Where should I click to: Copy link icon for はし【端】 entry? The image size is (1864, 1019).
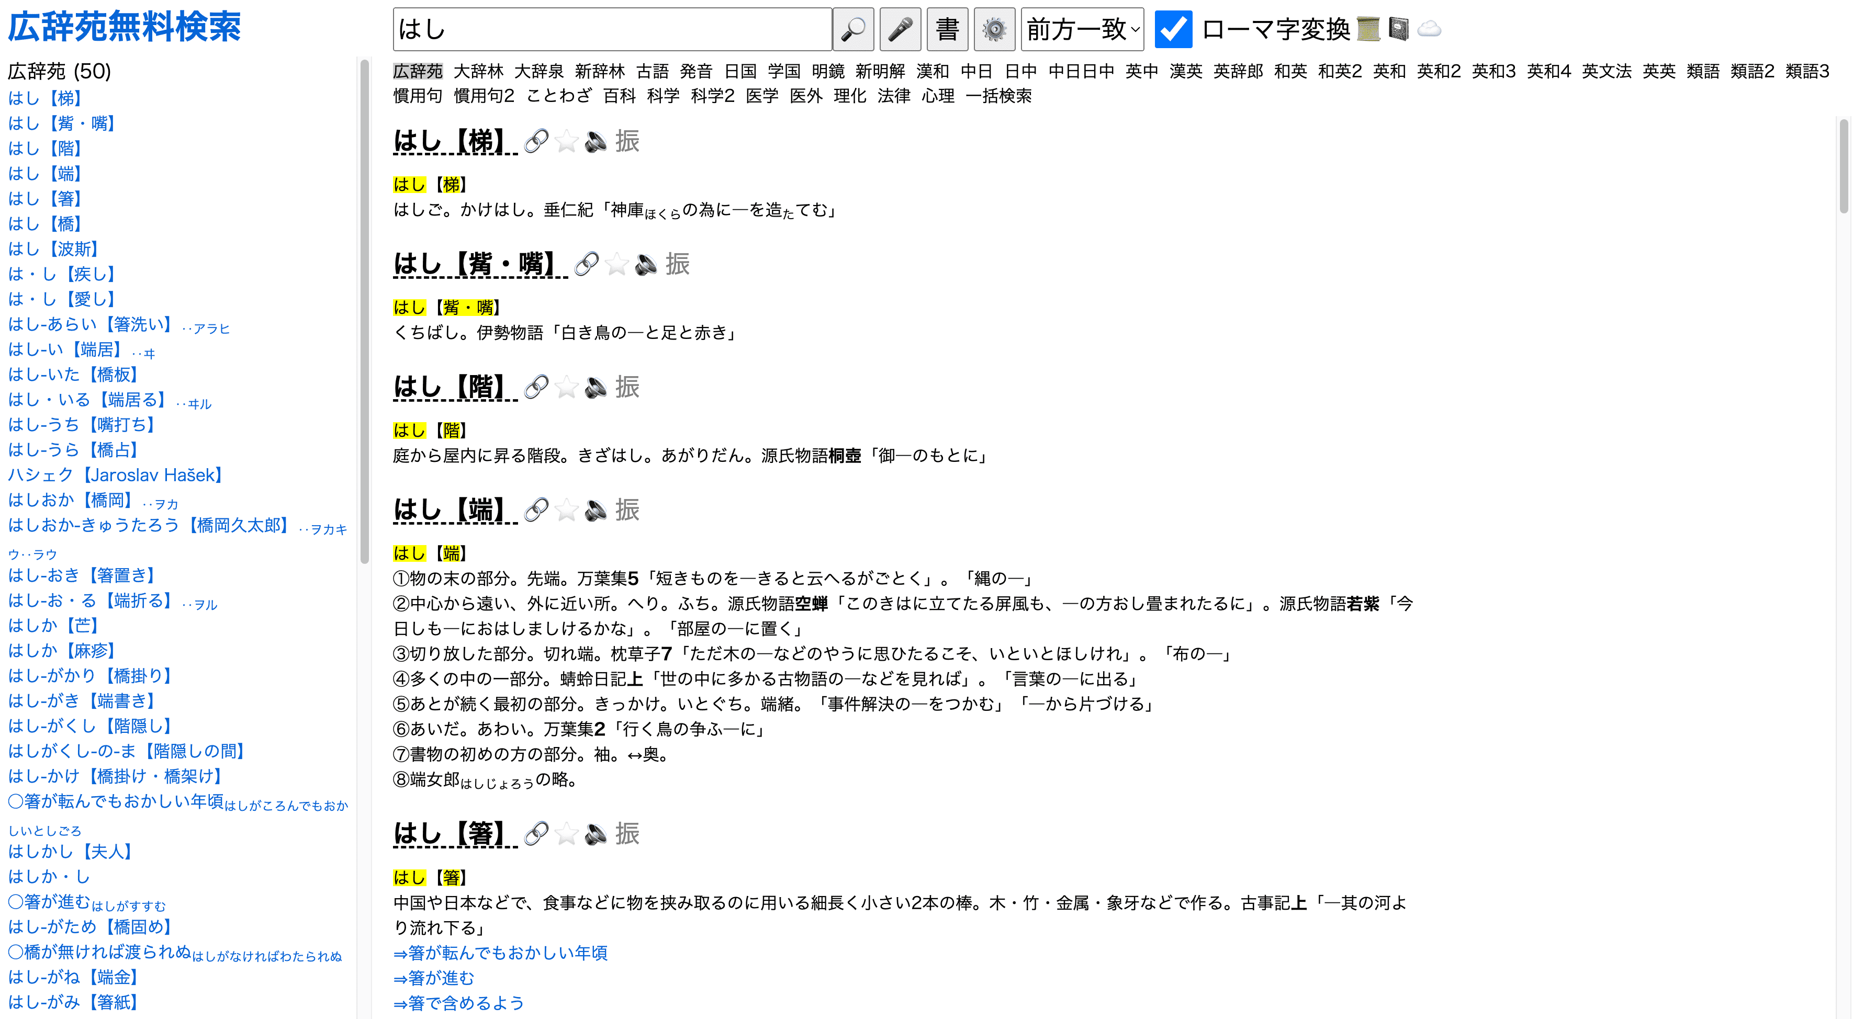coord(536,510)
